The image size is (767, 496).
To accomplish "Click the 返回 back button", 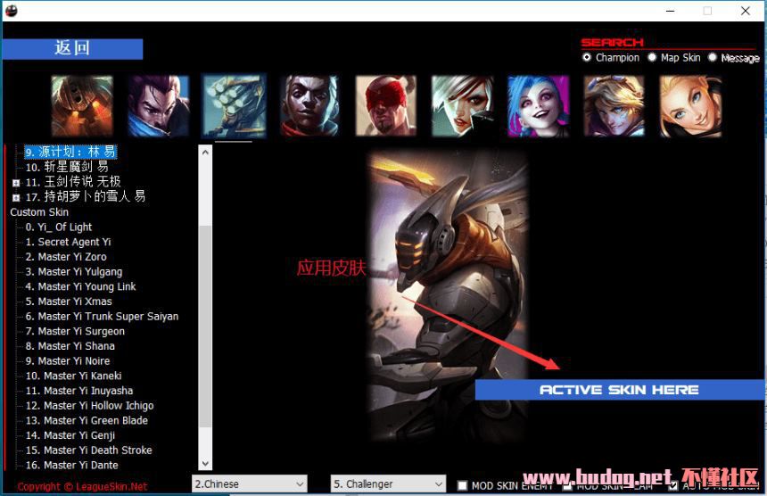I will [72, 48].
